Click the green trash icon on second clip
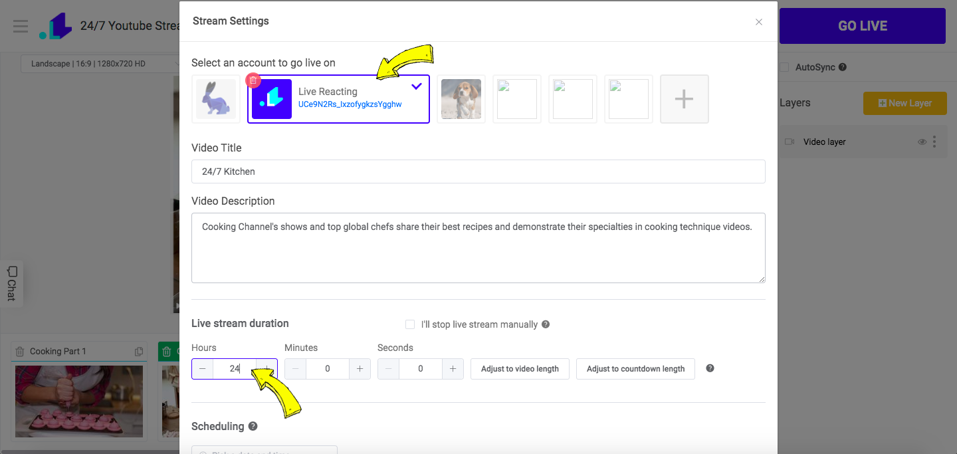Viewport: 957px width, 454px height. [165, 352]
